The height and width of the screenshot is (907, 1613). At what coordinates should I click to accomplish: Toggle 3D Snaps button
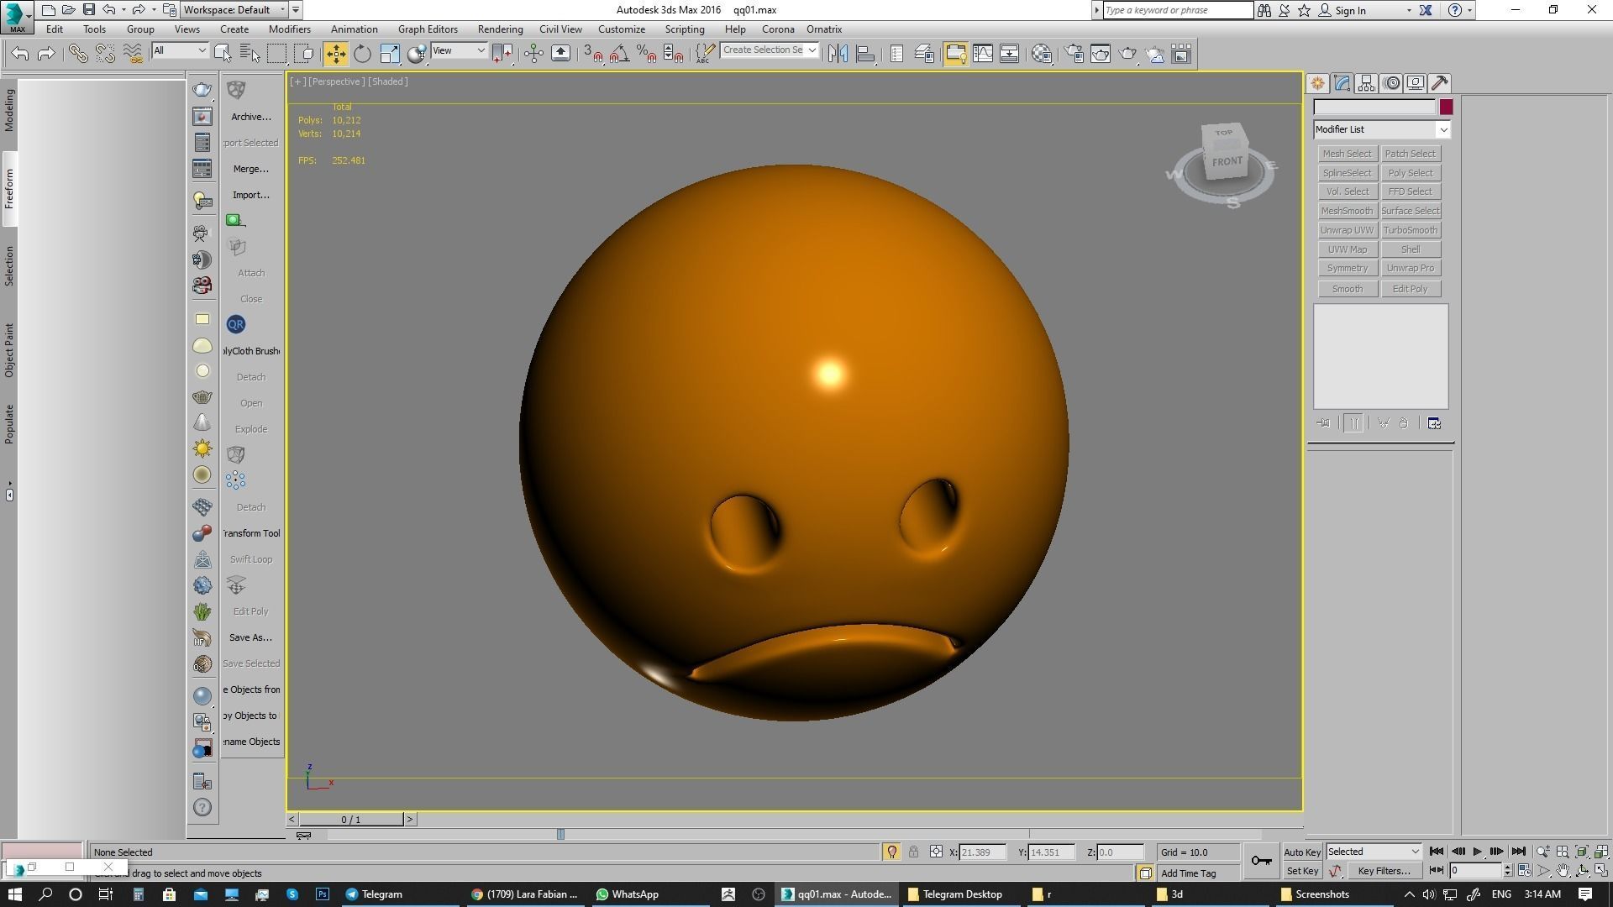(x=593, y=54)
